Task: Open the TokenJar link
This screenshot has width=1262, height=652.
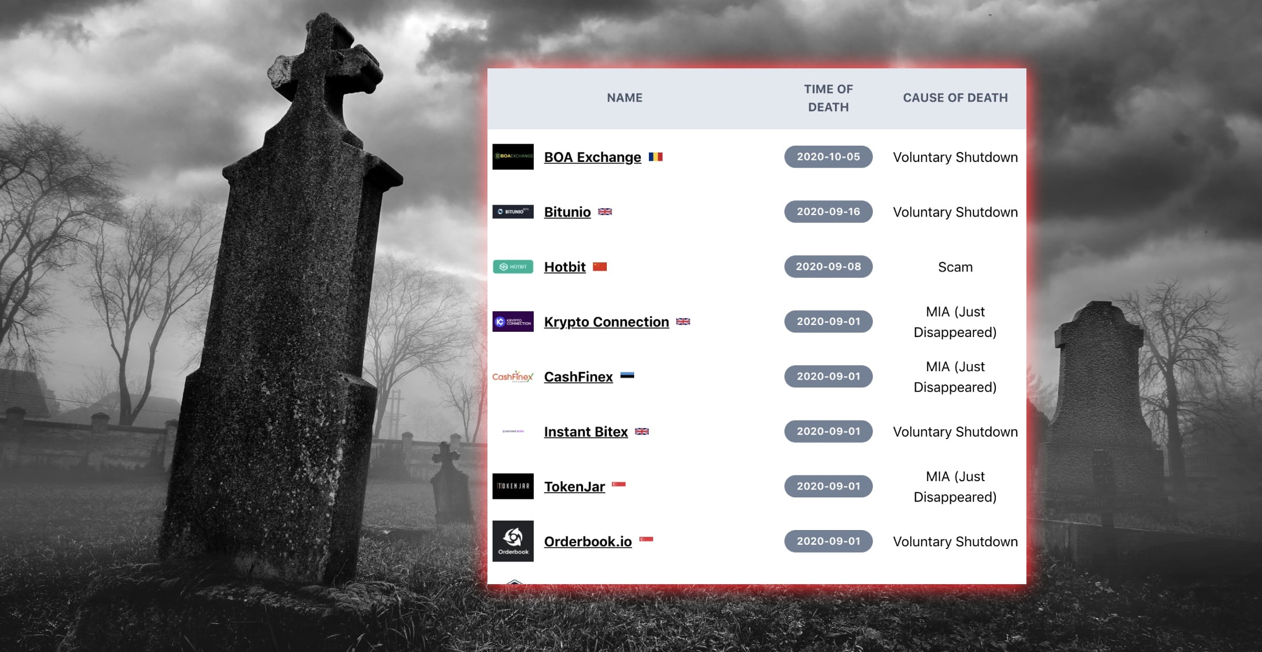Action: 574,487
